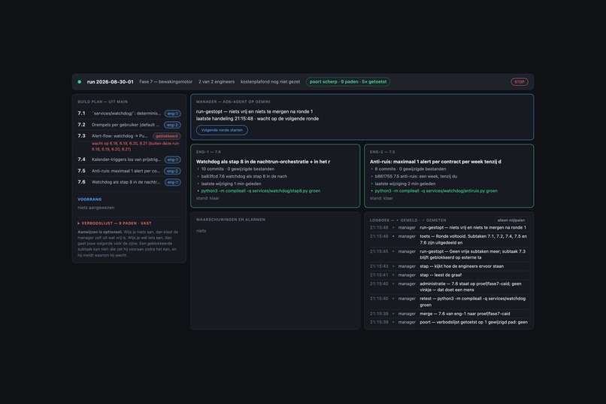Select log entry 'toets — Ronde voltooid'
Screen dimensions: 606x404
click(449, 240)
